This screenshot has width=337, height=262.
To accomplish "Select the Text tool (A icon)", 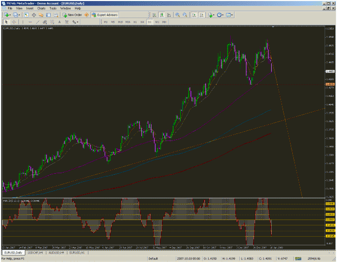I will click(59, 22).
